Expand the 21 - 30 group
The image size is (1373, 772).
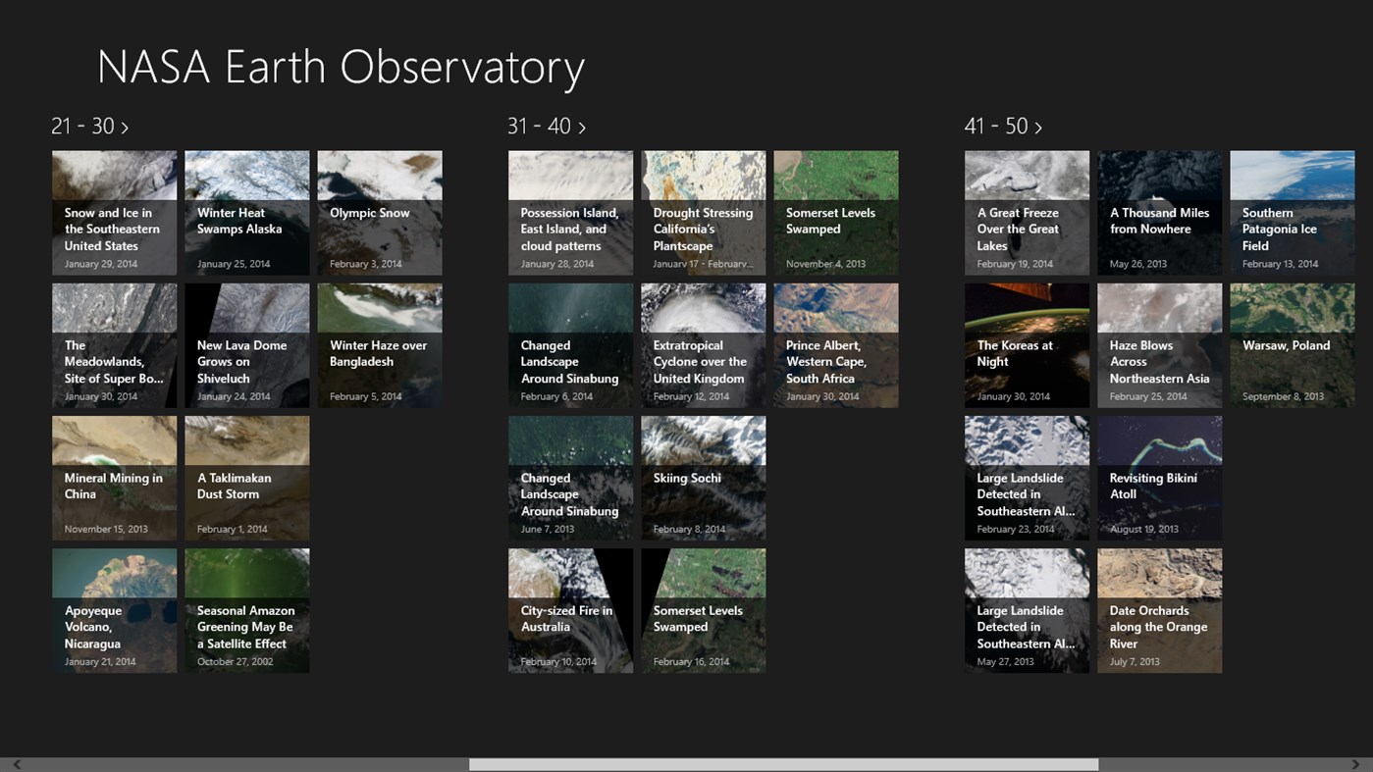[89, 126]
